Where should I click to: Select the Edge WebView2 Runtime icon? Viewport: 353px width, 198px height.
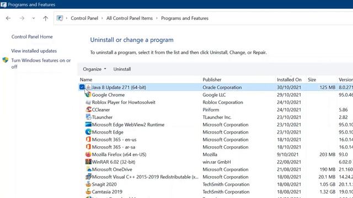[x=88, y=124]
